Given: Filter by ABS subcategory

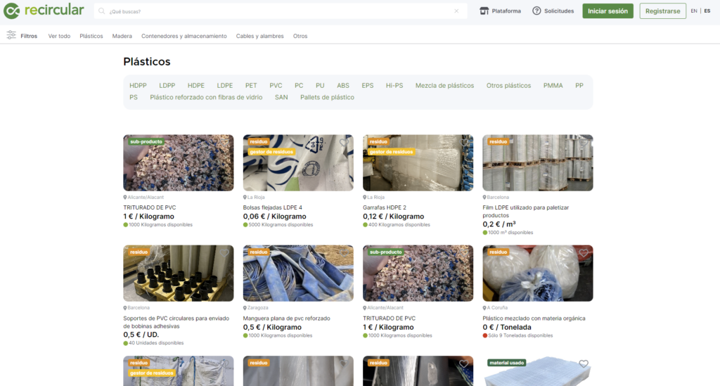Looking at the screenshot, I should (x=343, y=85).
